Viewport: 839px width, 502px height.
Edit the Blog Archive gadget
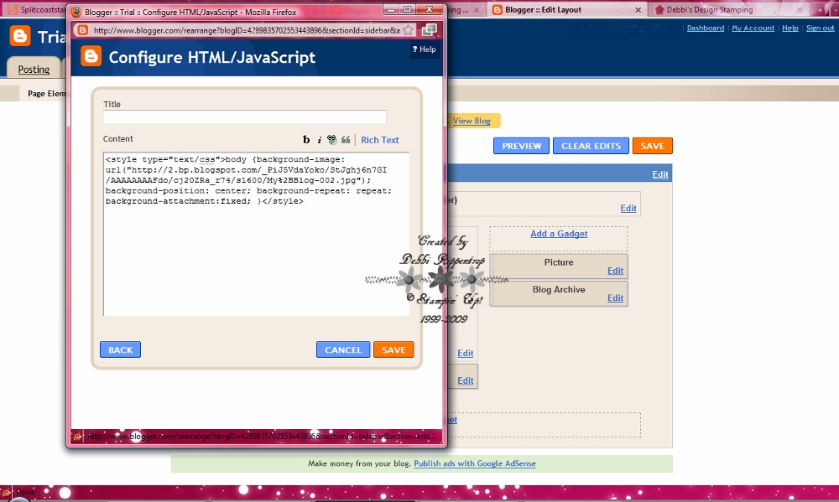tap(615, 298)
